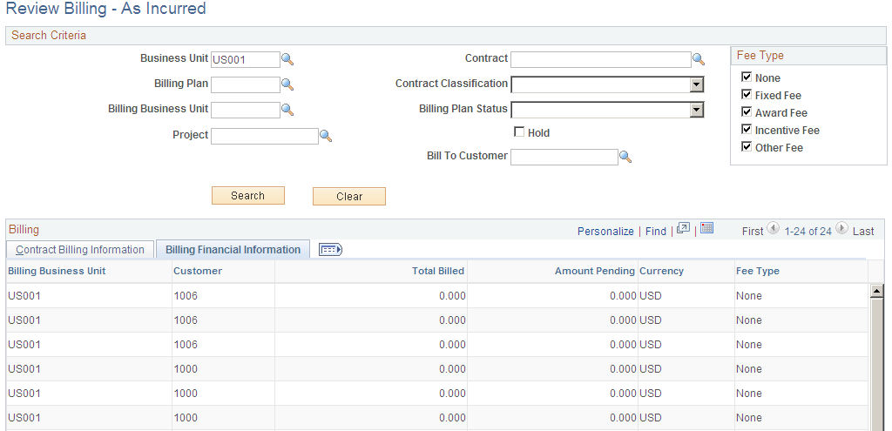
Task: Sort by Customer column header
Action: (x=198, y=271)
